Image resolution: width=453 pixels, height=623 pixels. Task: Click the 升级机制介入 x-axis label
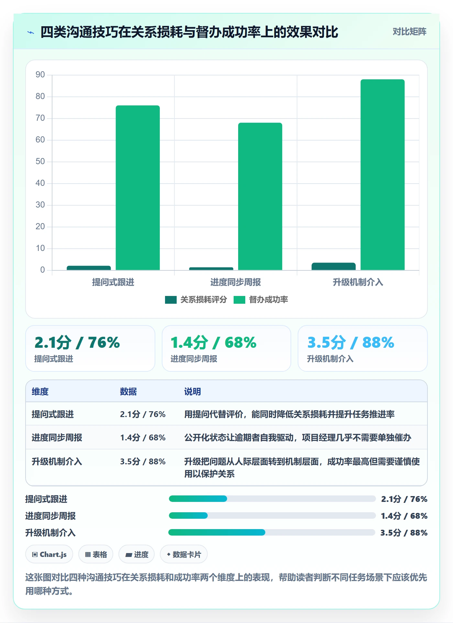click(358, 282)
